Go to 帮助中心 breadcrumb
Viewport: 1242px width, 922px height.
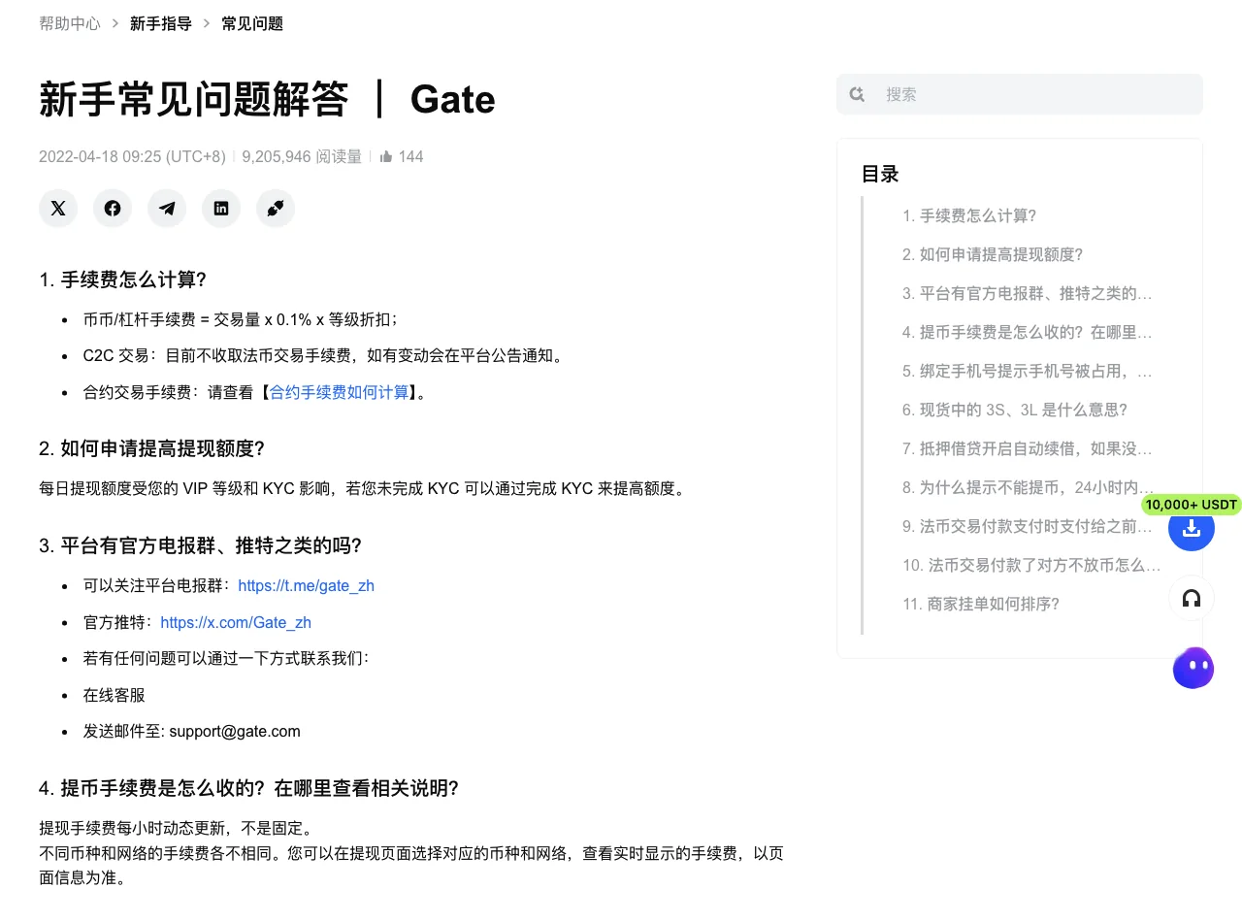[x=70, y=23]
